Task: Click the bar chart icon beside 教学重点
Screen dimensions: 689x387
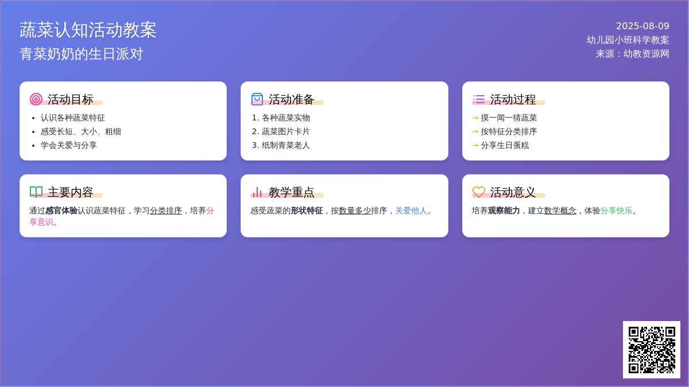Action: [257, 192]
